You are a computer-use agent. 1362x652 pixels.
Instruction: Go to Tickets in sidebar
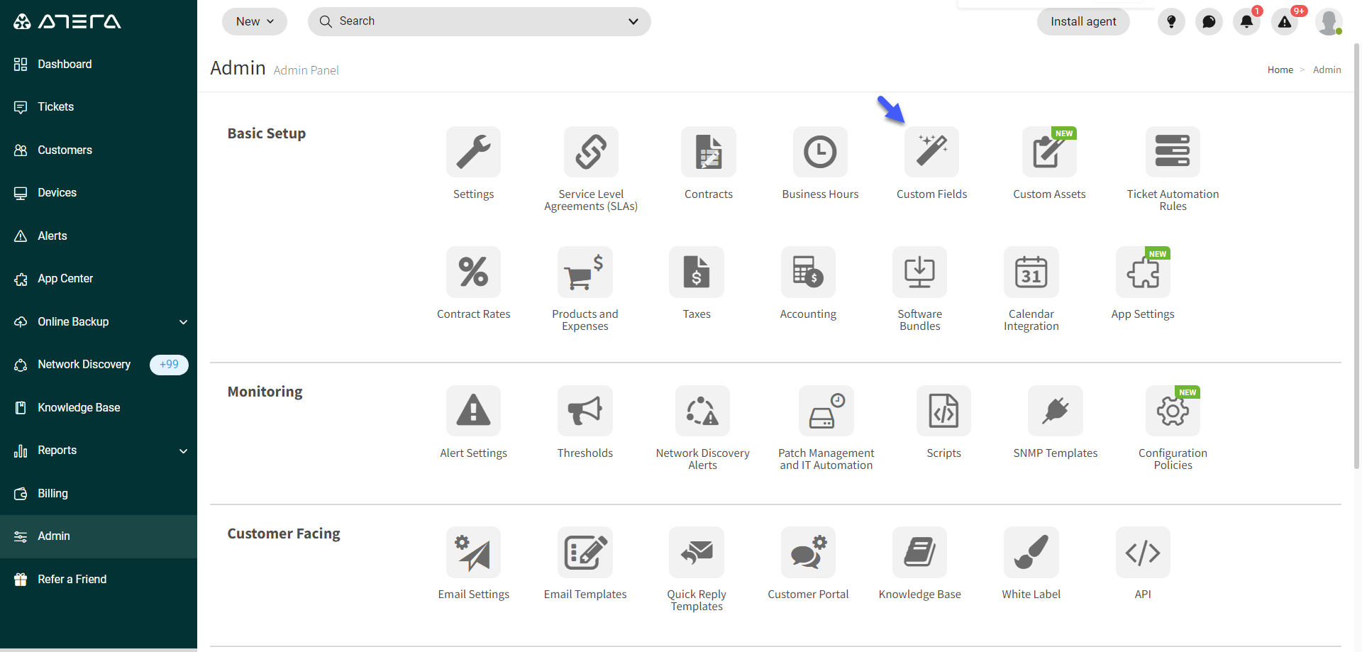99,107
